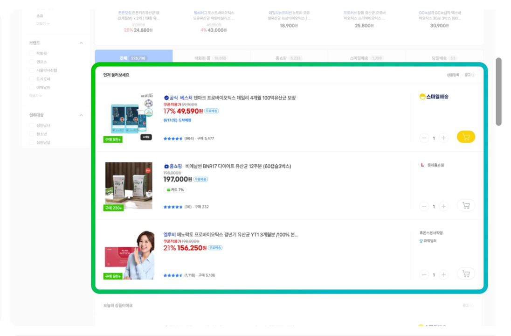511x336 pixels.
Task: Check the 드시모네 brand filter
Action: point(32,78)
